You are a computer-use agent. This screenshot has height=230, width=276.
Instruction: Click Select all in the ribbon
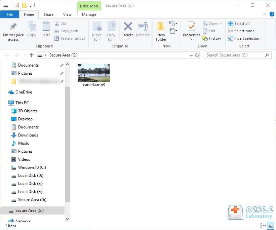coord(239,24)
